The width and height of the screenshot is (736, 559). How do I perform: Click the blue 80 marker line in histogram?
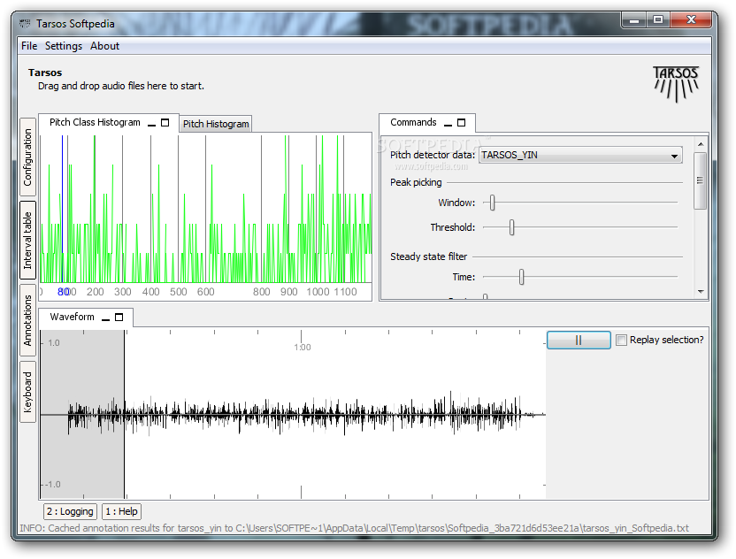click(x=63, y=209)
